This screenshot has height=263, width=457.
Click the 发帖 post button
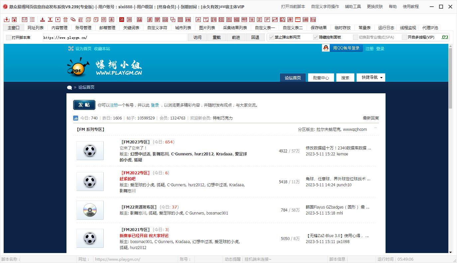pyautogui.click(x=84, y=105)
